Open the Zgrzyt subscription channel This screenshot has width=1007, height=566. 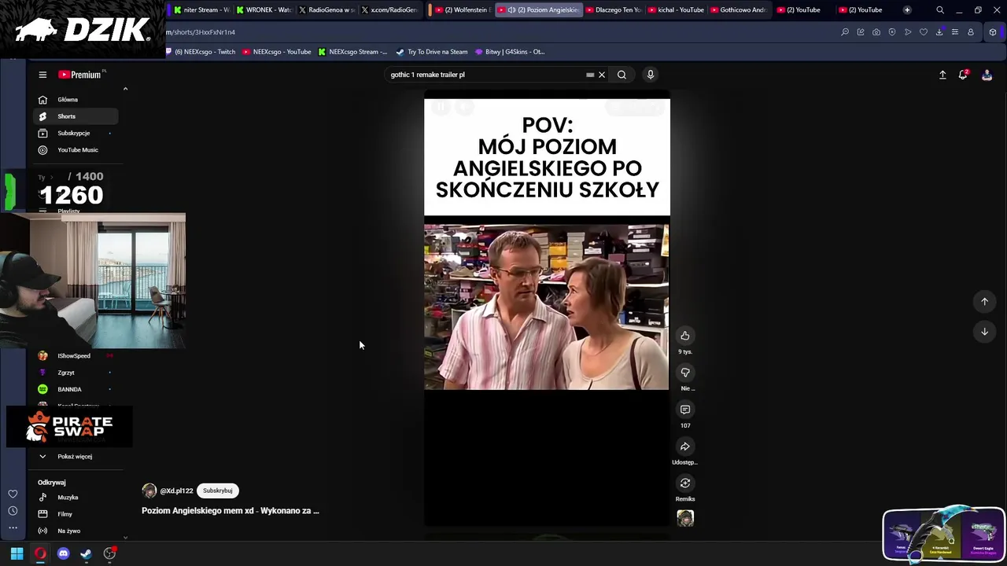click(x=76, y=373)
